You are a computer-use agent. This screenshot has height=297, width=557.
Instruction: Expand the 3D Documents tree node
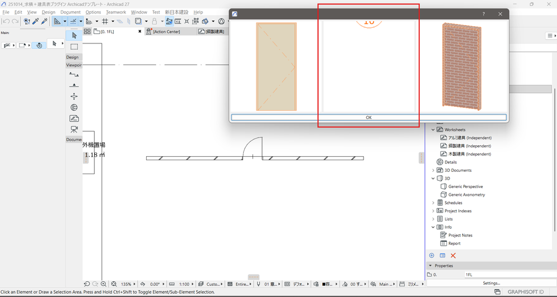(x=433, y=171)
